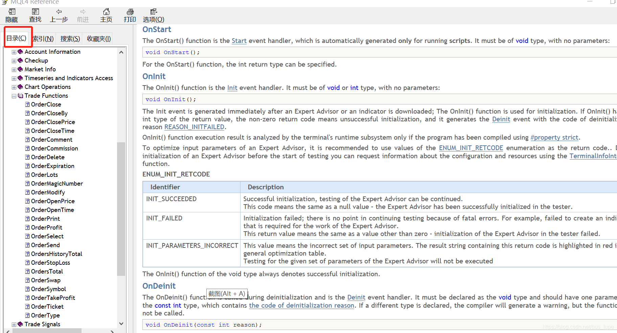
Task: Follow the Init event link
Action: 232,88
